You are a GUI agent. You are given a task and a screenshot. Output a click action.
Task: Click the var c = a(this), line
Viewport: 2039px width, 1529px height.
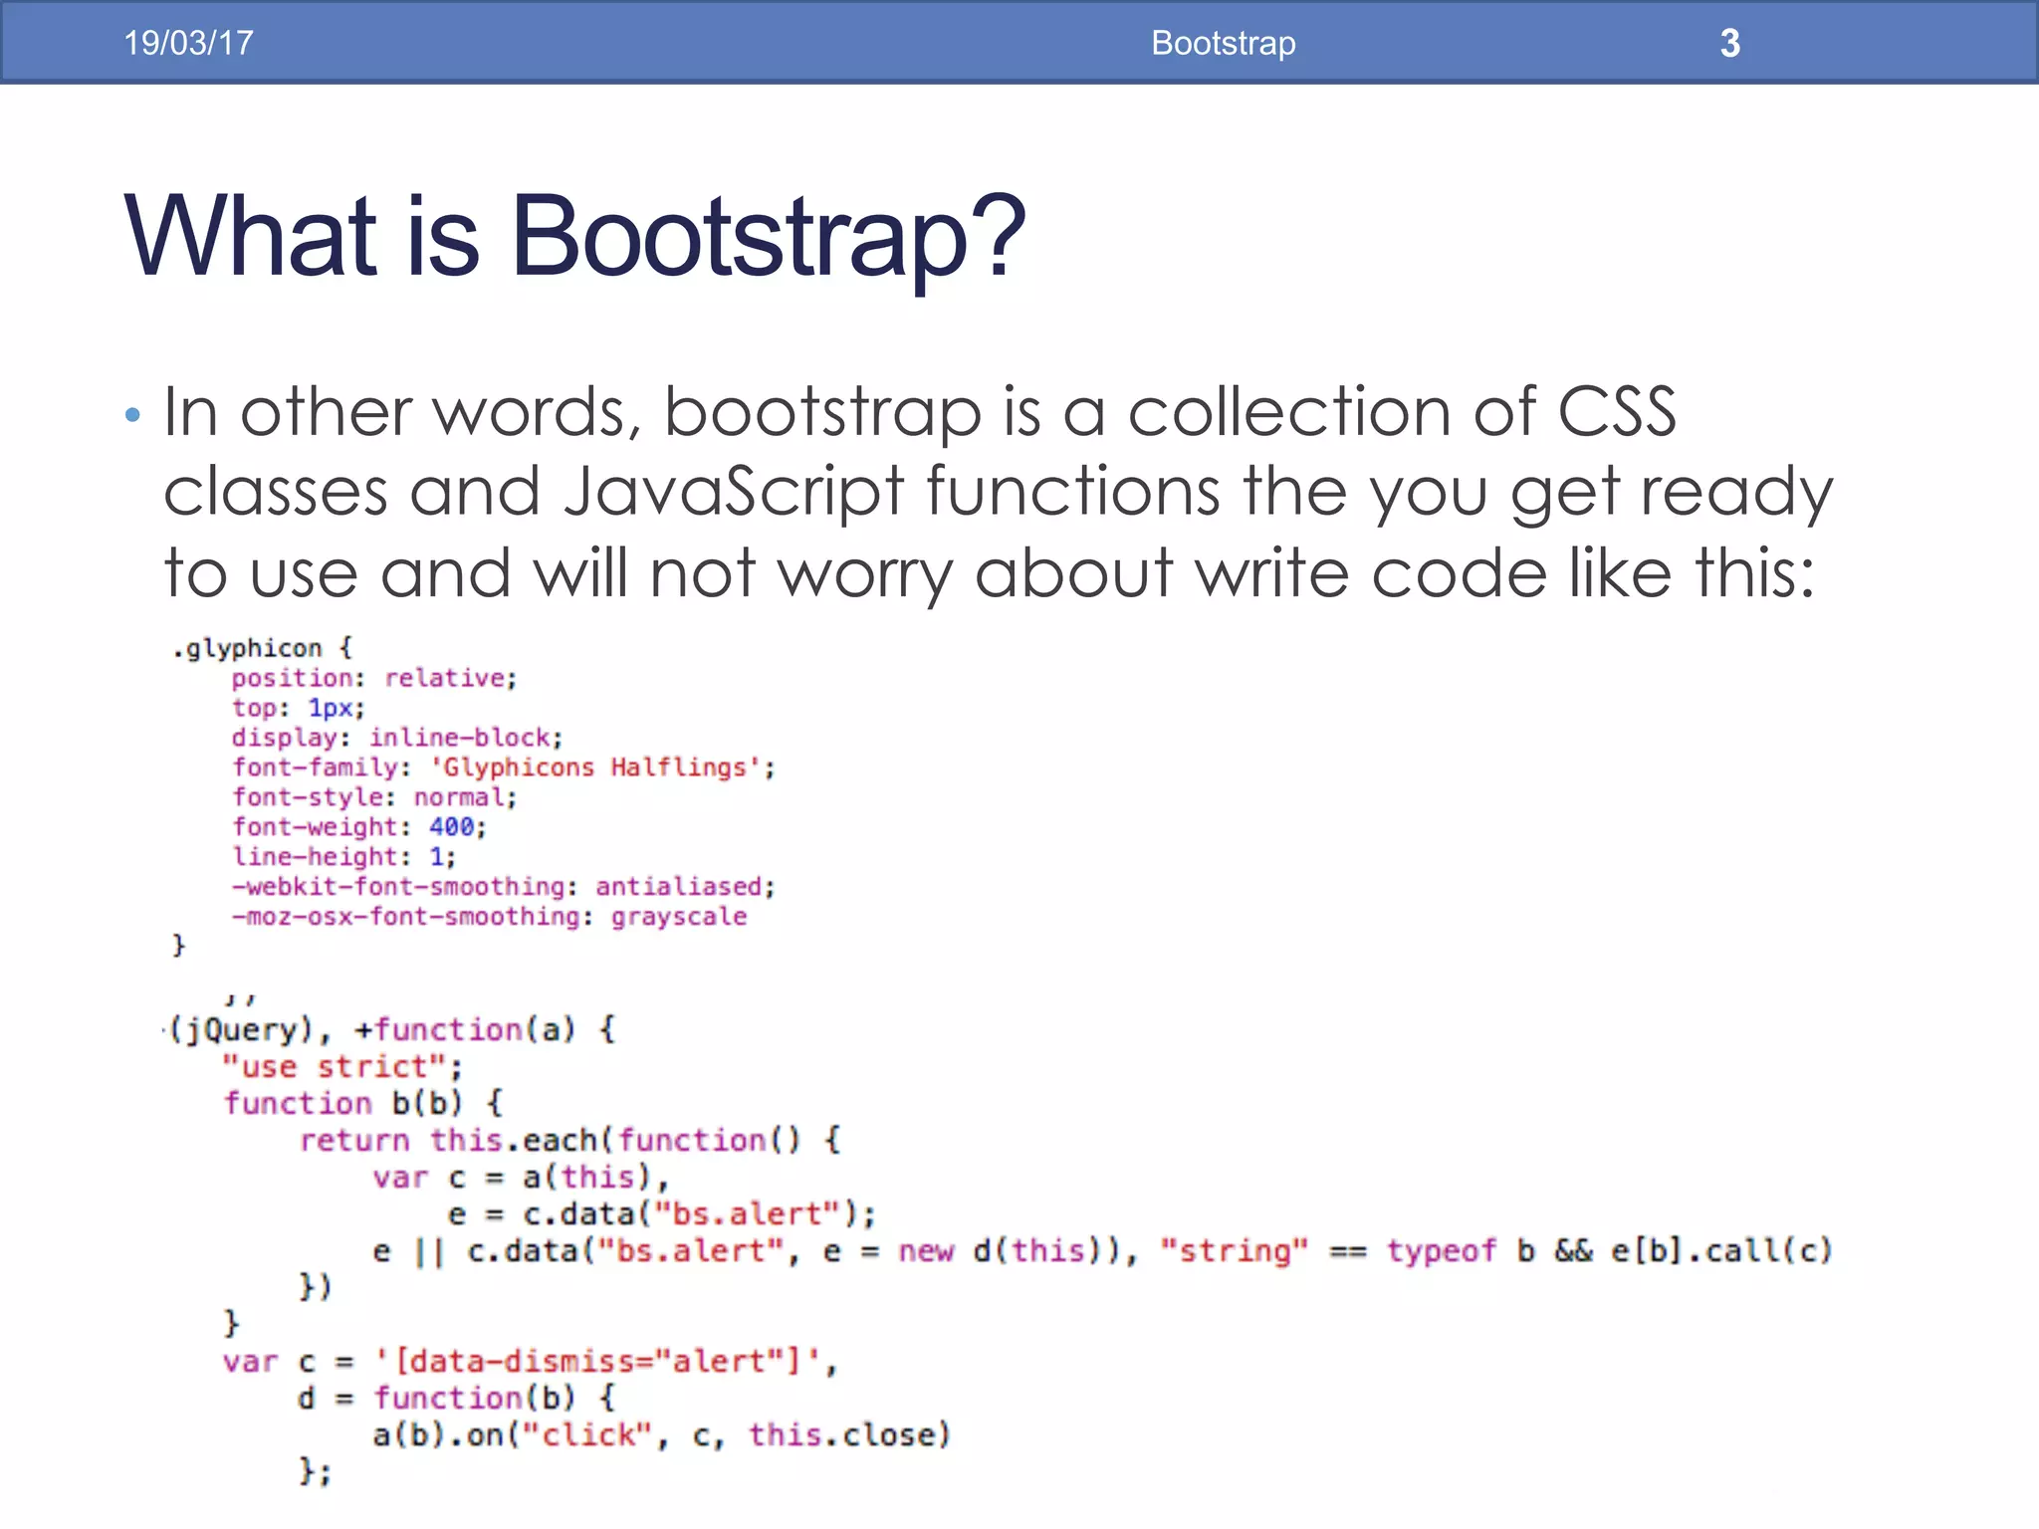[521, 1178]
